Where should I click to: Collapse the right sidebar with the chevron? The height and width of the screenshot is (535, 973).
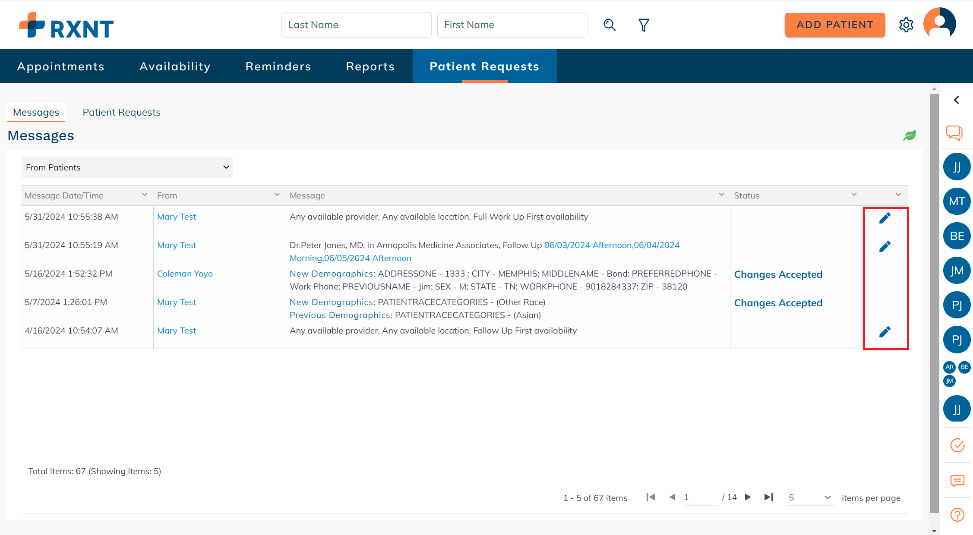957,100
